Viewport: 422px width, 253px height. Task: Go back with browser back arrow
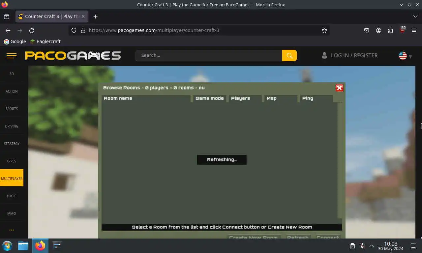click(x=8, y=30)
